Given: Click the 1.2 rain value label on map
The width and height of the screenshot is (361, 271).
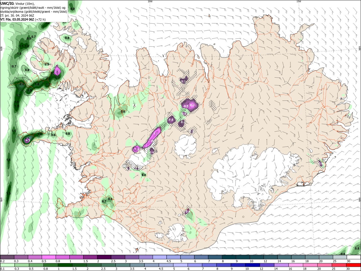Looking at the screenshot, I should 27,46.
